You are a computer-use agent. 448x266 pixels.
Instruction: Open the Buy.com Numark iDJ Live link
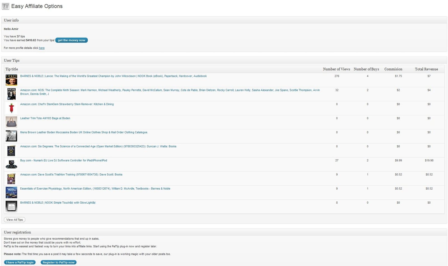pos(64,161)
